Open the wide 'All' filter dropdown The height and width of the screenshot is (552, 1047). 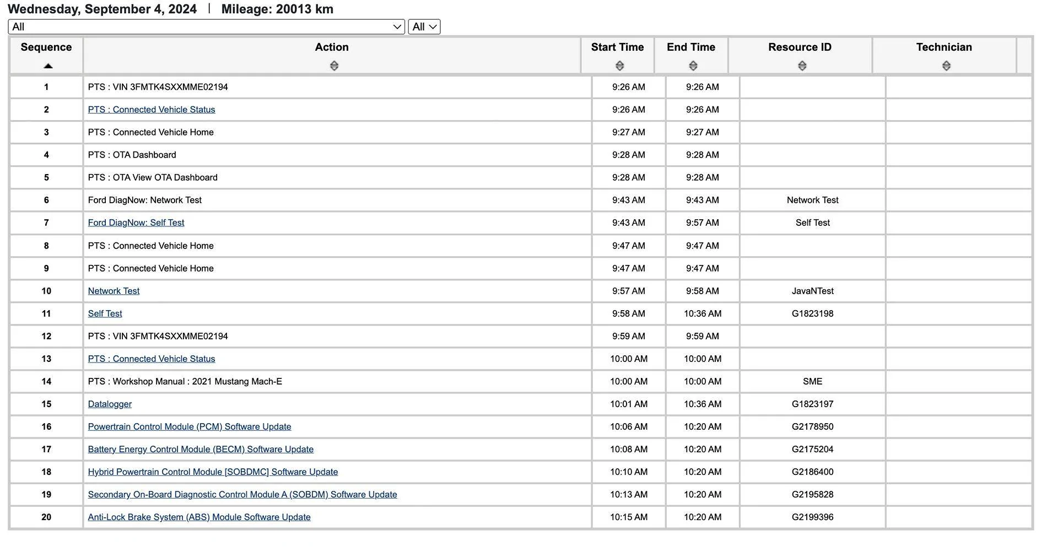(x=207, y=26)
